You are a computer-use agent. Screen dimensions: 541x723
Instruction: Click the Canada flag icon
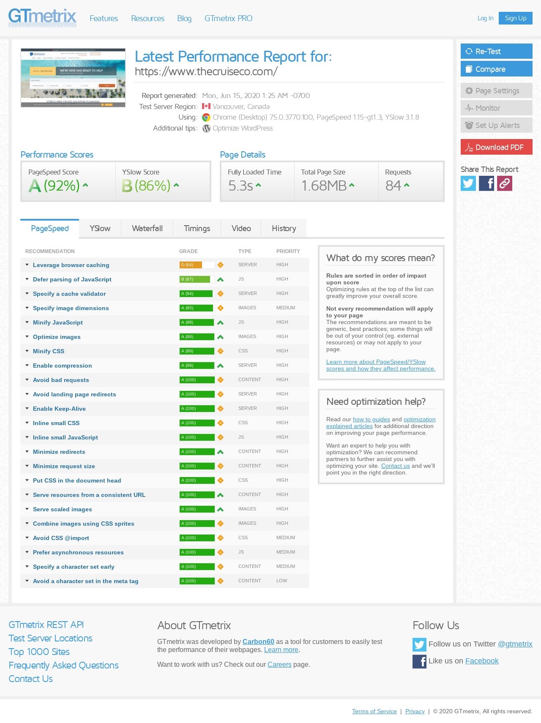pos(206,106)
